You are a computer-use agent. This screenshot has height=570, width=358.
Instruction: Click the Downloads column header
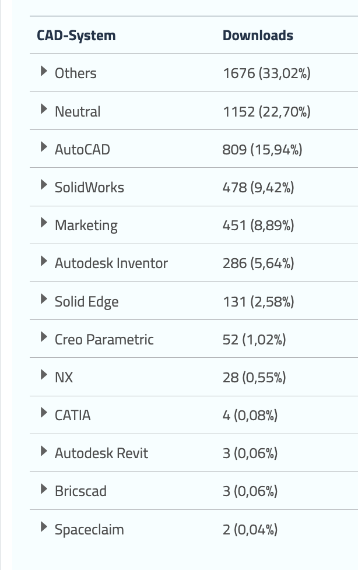click(x=258, y=36)
